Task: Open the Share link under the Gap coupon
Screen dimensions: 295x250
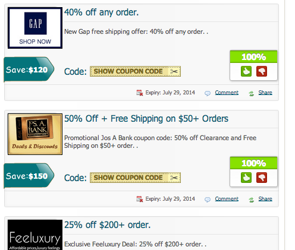Action: coord(265,93)
